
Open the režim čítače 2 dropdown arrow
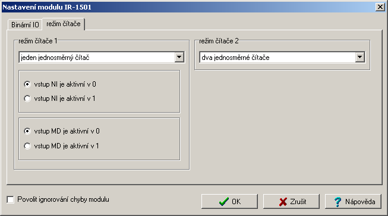tap(360, 58)
